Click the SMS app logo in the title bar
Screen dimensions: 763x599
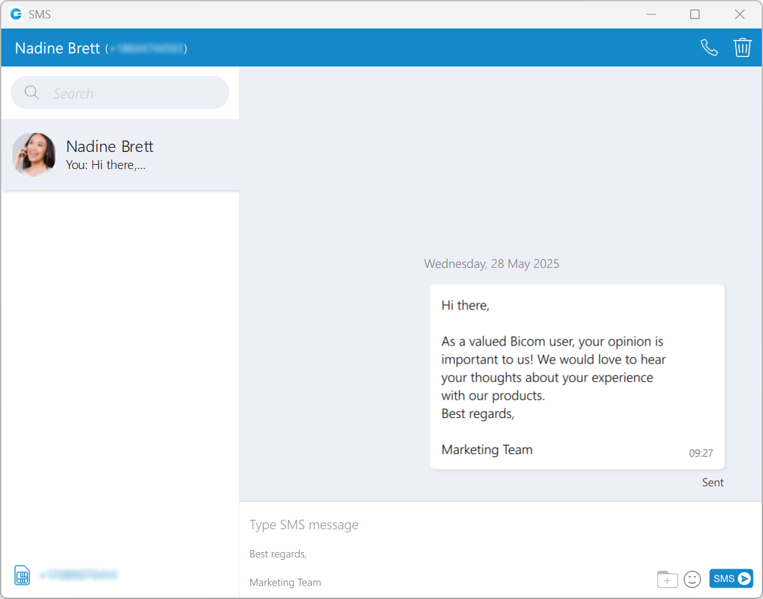[15, 14]
